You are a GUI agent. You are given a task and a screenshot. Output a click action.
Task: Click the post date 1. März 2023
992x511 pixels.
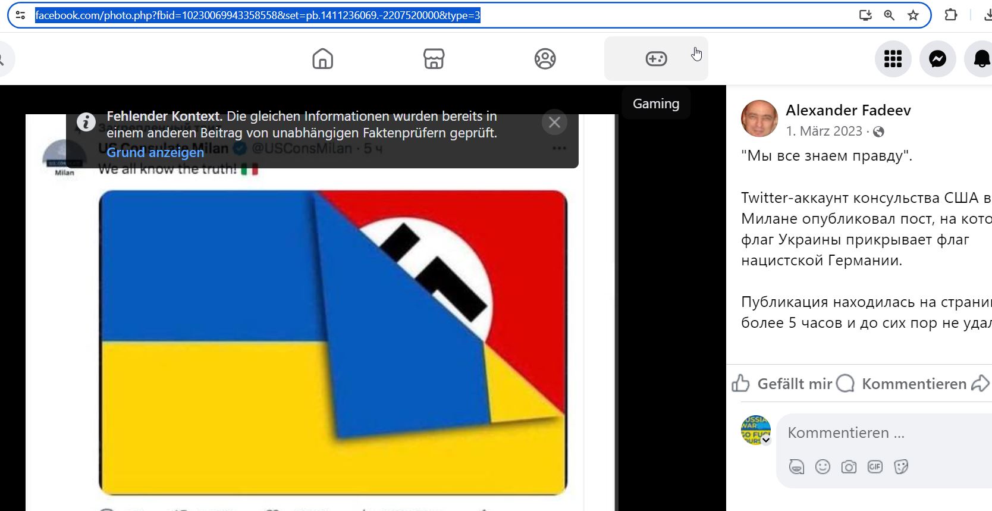(824, 131)
